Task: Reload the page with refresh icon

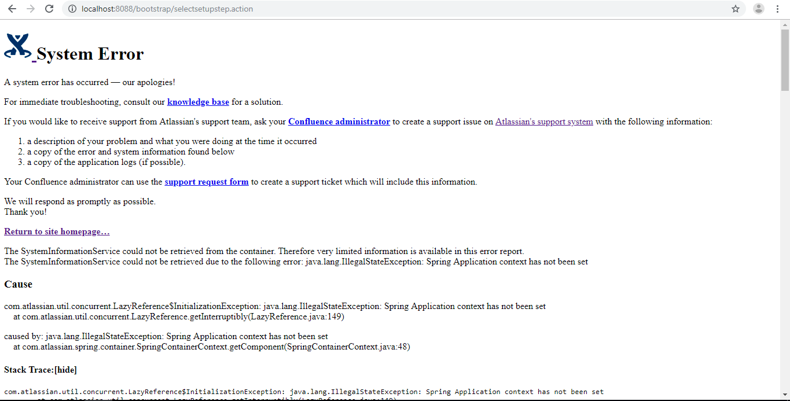Action: click(49, 9)
